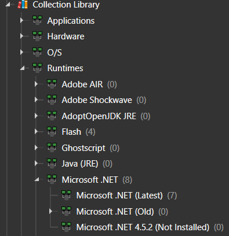Screen dimensions: 229x236
Task: Select Microsoft .NET 4.5.2 (Not Installed)
Action: tap(143, 227)
